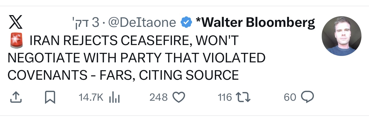
Task: Click the "COVENANTS - FARS, CITING SOURCE" line
Action: 123,75
